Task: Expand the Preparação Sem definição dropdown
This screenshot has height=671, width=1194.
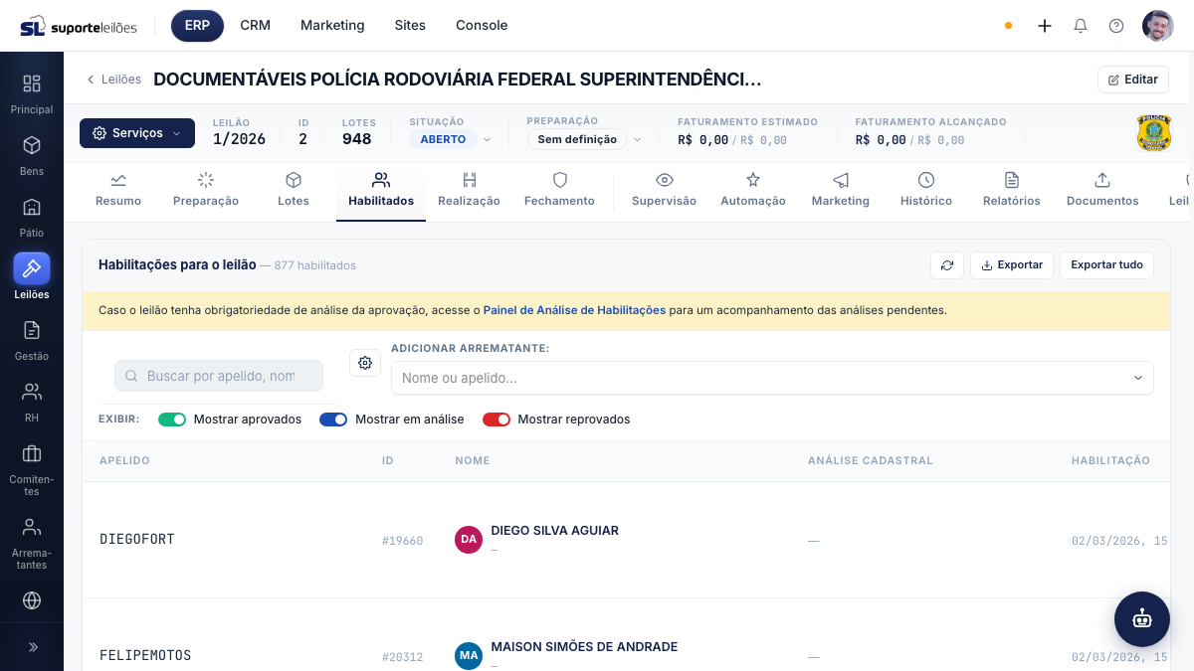Action: point(585,139)
